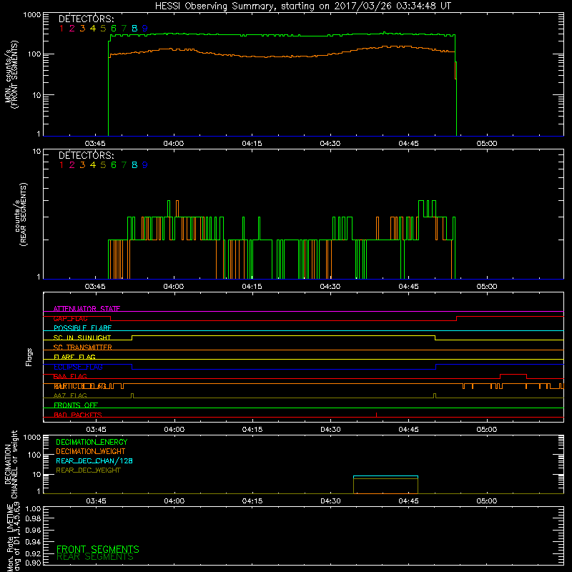Click DETECTORS: heading in front segments panel
Viewport: 572px width, 572px height.
pos(87,19)
